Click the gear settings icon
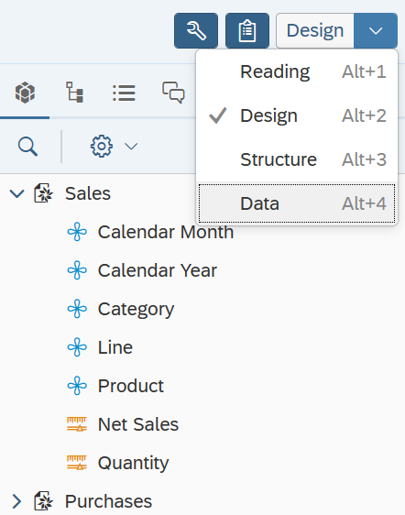This screenshot has height=515, width=405. click(x=102, y=146)
